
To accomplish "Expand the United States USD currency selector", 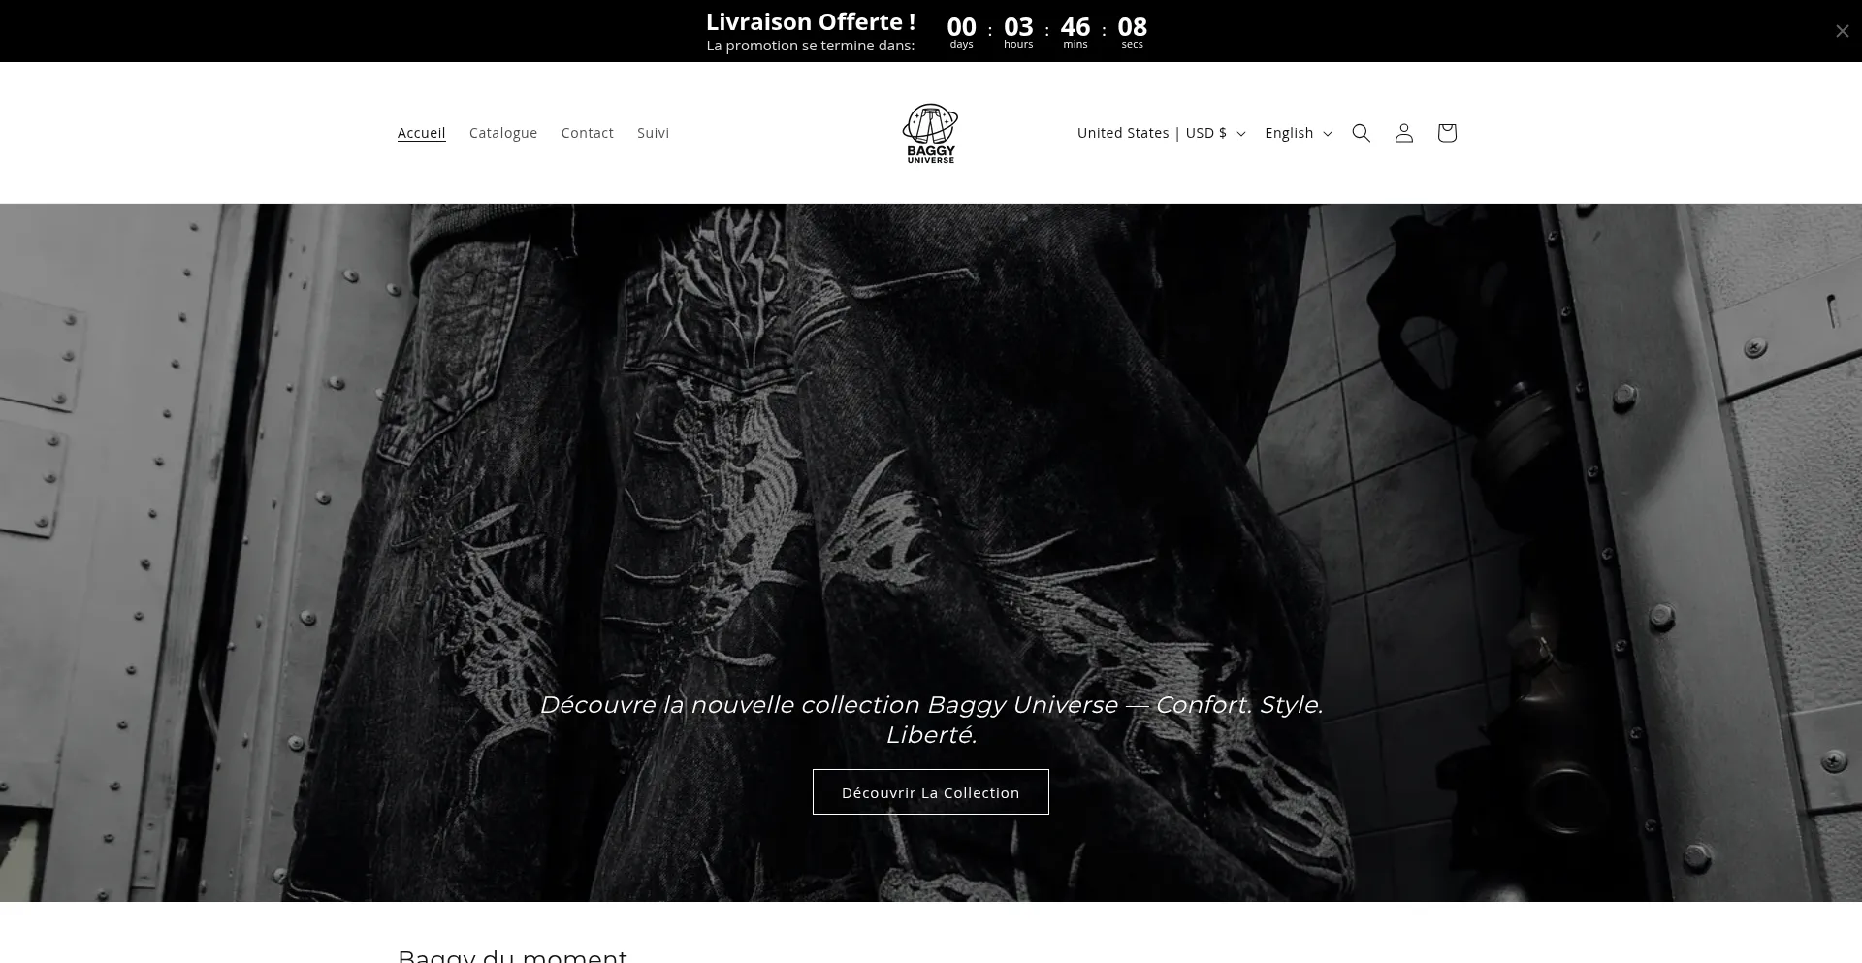I will coord(1160,133).
